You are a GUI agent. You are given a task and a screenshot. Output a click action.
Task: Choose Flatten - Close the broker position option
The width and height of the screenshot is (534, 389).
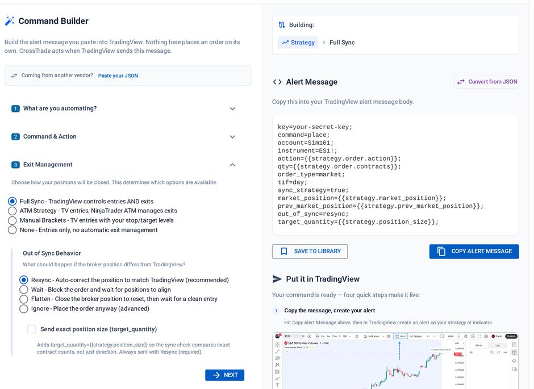(23, 299)
